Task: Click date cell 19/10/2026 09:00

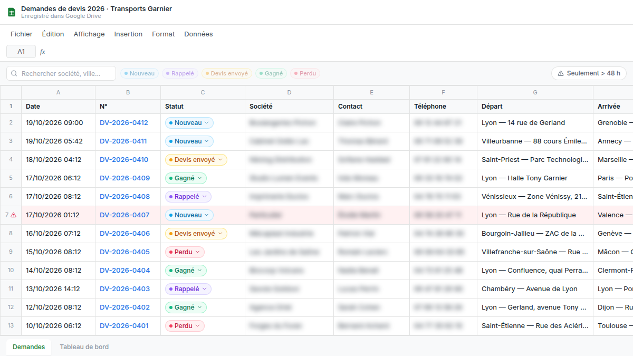Action: coord(58,123)
